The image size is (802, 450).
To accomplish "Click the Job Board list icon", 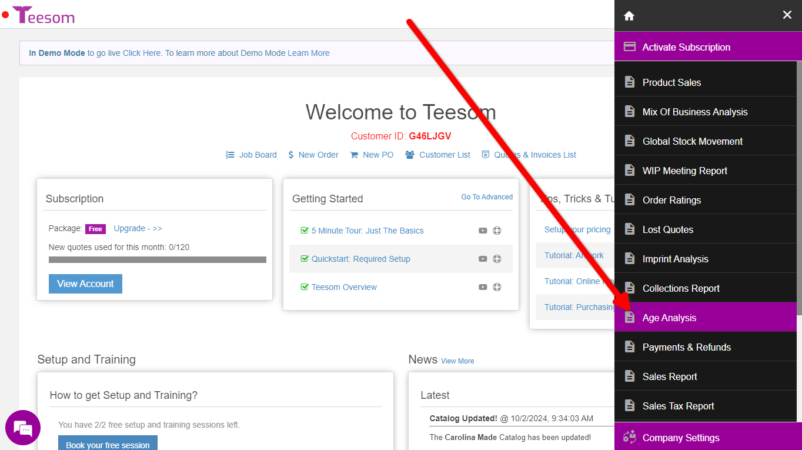I will click(x=230, y=155).
